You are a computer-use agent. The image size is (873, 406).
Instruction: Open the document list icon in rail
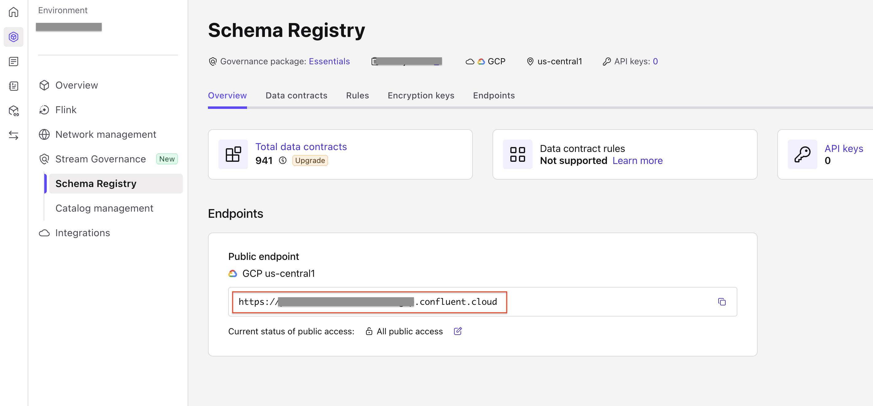click(x=14, y=62)
